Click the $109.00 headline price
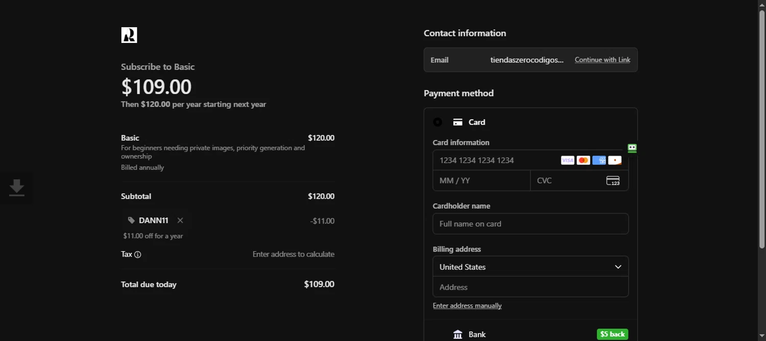 click(x=156, y=87)
